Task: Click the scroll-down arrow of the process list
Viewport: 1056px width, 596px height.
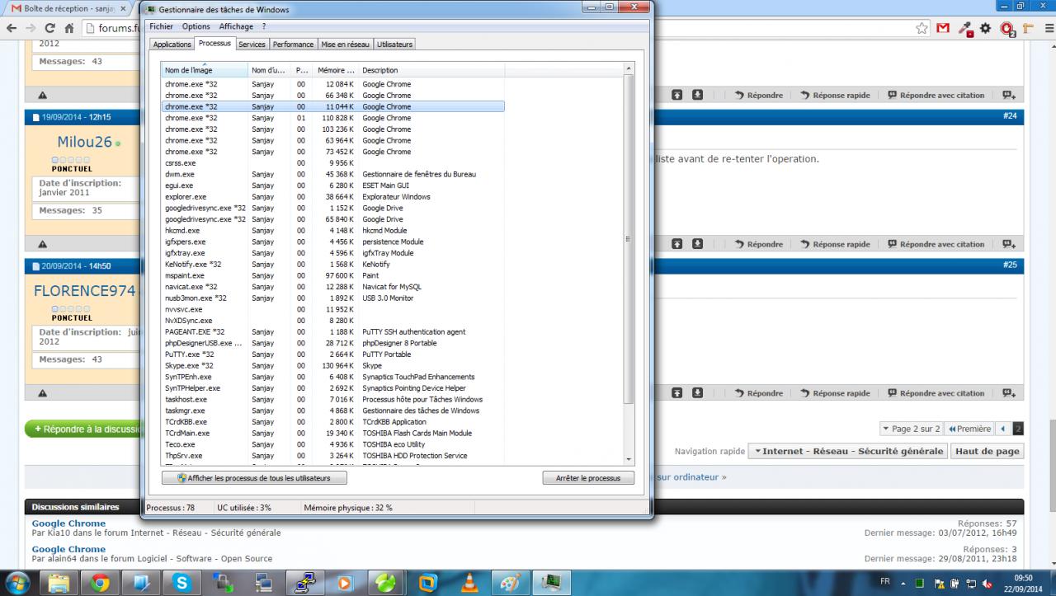Action: pos(629,459)
